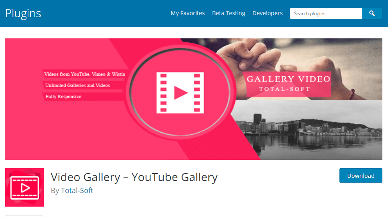The height and width of the screenshot is (217, 388).
Task: Focus the Search plugins input field
Action: pos(326,13)
